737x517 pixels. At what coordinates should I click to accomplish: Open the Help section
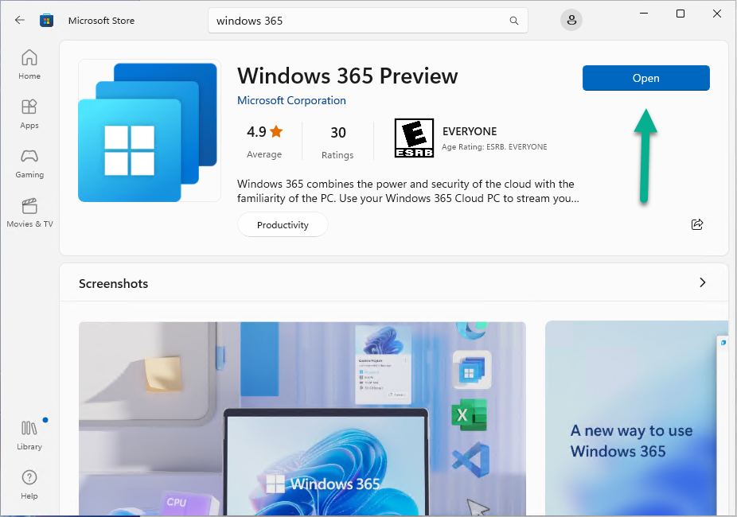[29, 484]
